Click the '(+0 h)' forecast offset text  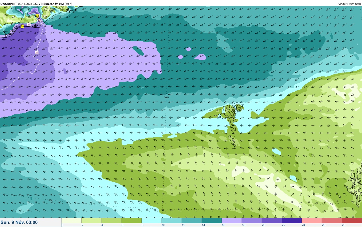tap(68, 4)
